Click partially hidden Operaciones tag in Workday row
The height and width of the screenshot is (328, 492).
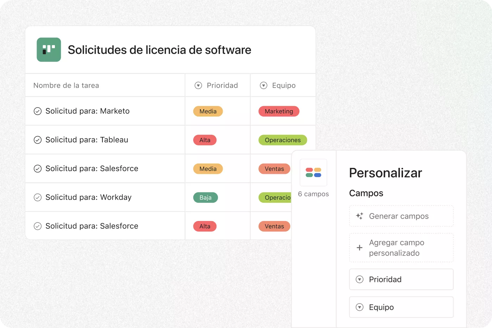[x=275, y=197]
